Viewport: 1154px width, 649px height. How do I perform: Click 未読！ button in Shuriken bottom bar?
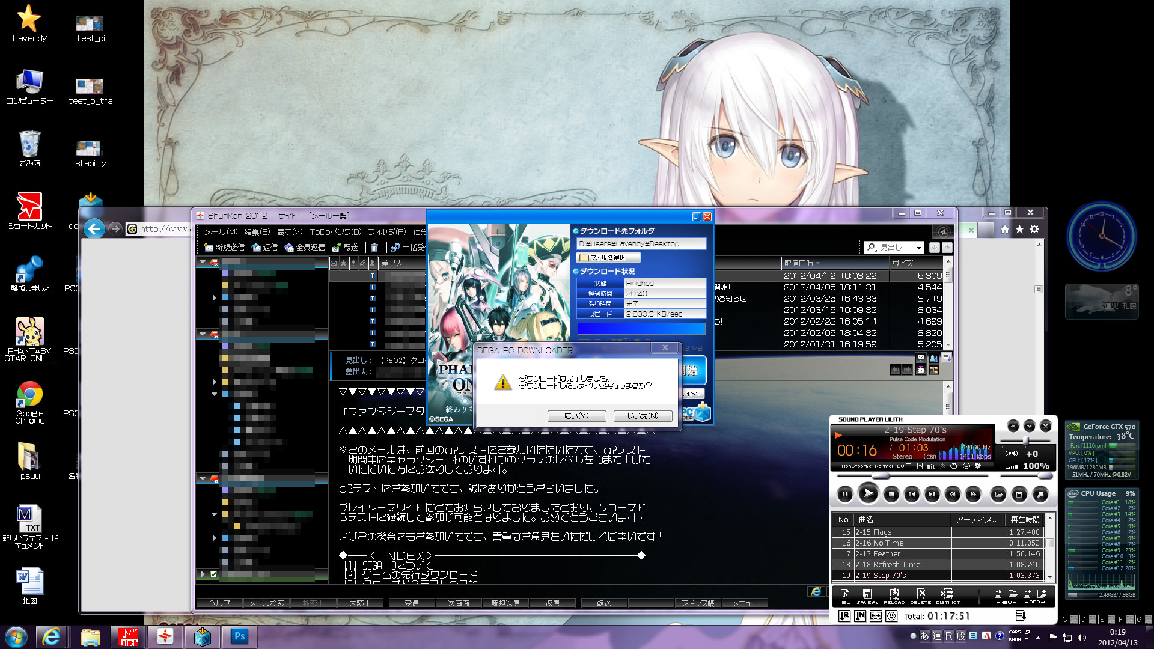(x=360, y=603)
